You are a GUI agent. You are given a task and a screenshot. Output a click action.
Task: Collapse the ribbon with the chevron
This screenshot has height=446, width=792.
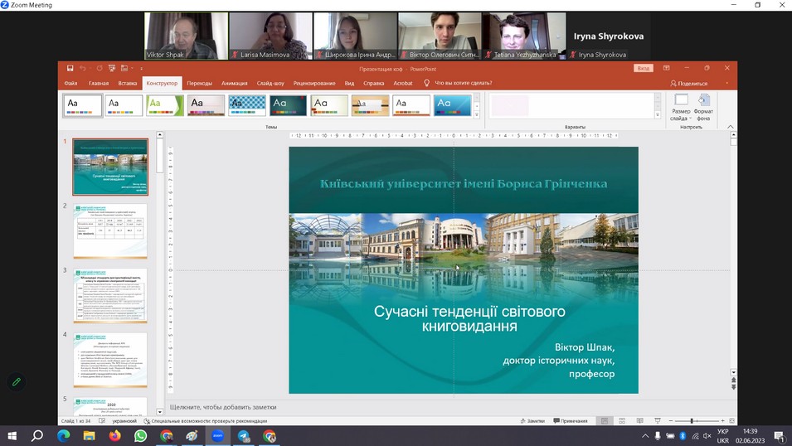pyautogui.click(x=731, y=127)
